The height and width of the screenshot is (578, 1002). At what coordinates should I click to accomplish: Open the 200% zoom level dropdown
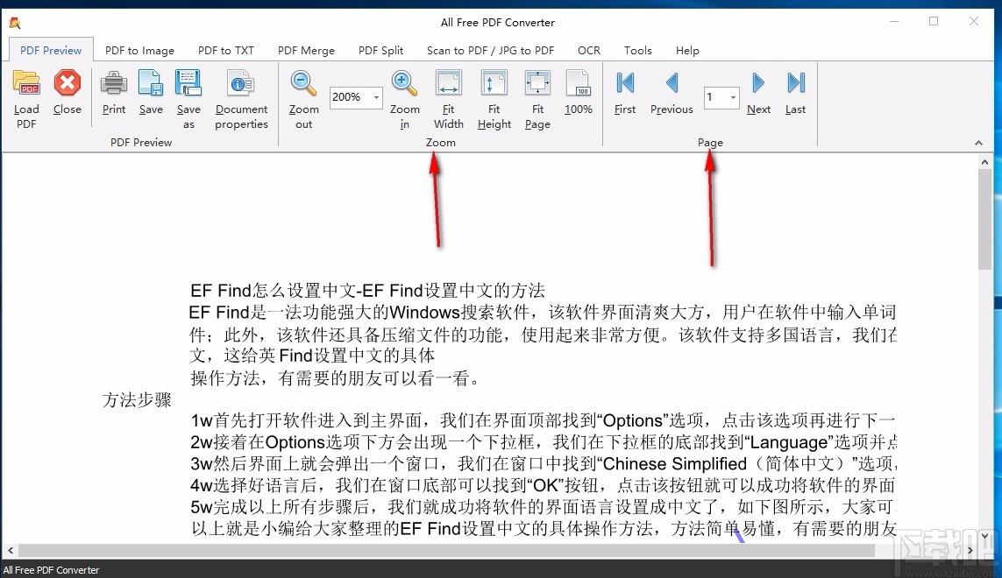pos(376,97)
